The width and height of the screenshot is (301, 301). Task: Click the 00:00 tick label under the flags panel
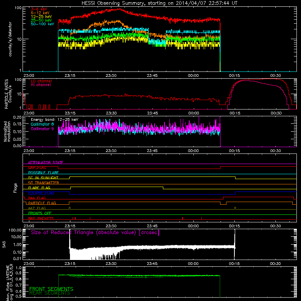point(193,226)
